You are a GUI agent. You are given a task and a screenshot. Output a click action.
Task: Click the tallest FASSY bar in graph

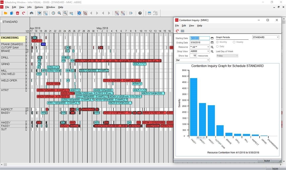(x=194, y=107)
